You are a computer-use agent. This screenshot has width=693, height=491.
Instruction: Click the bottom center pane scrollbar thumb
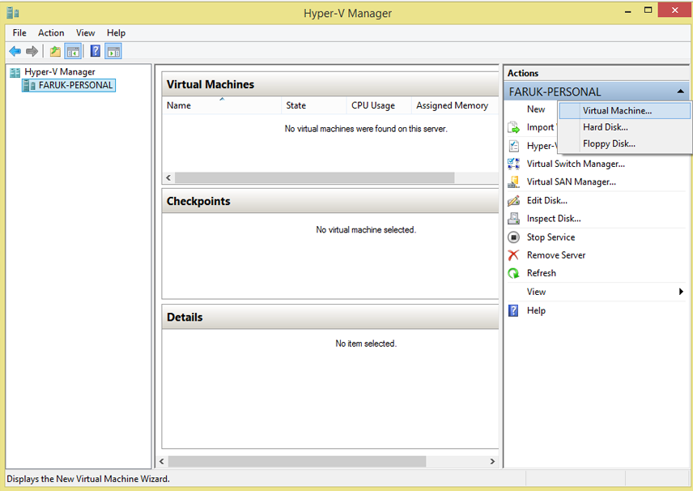296,461
